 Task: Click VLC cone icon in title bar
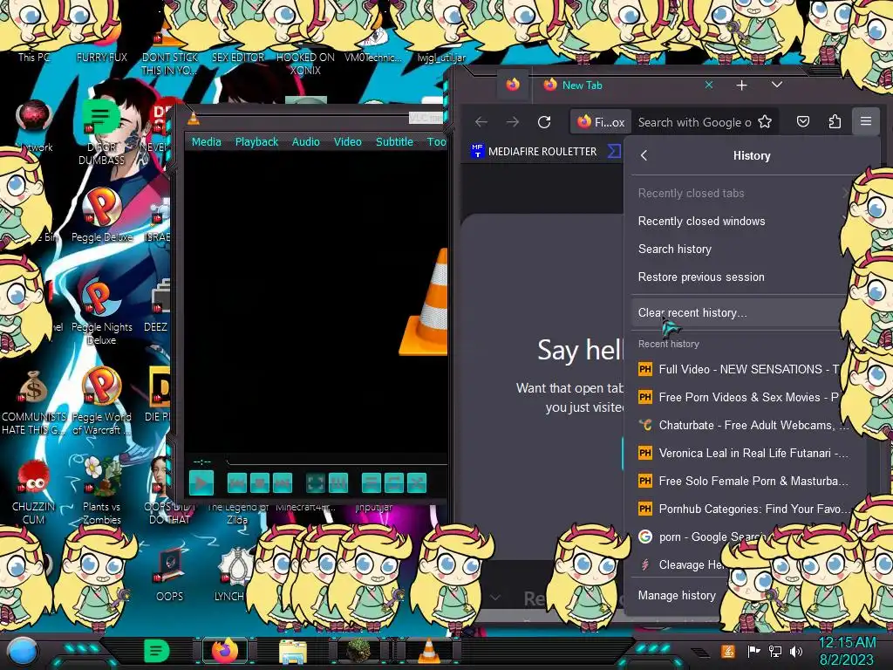pyautogui.click(x=194, y=119)
